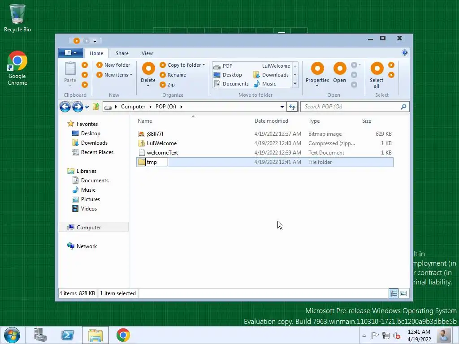Sort by the Type column header

(x=314, y=121)
